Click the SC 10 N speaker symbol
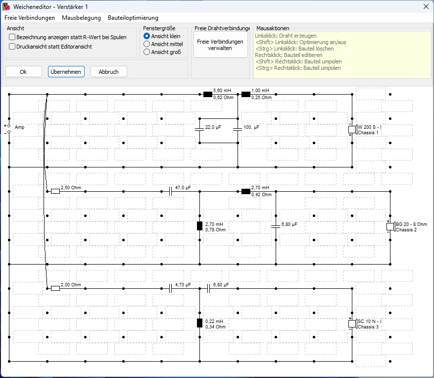Image resolution: width=434 pixels, height=378 pixels. coord(352,324)
